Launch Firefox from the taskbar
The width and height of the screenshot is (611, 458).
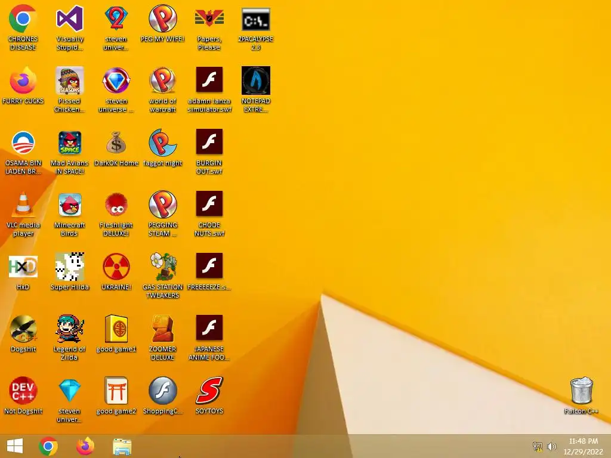pyautogui.click(x=85, y=446)
